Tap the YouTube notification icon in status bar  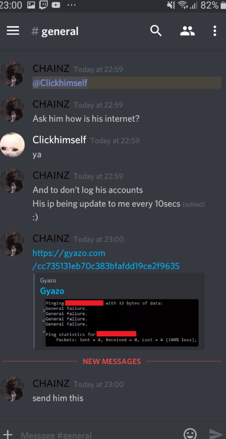(56, 5)
